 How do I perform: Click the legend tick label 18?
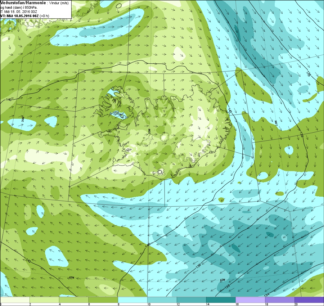pos(266,304)
